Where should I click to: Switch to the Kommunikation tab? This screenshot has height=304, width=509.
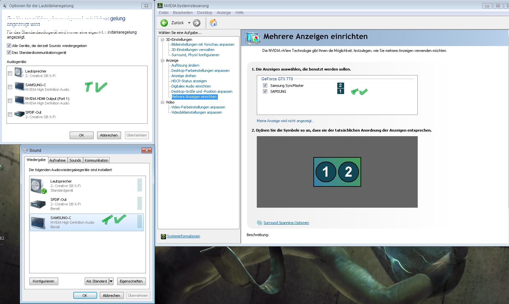[96, 160]
